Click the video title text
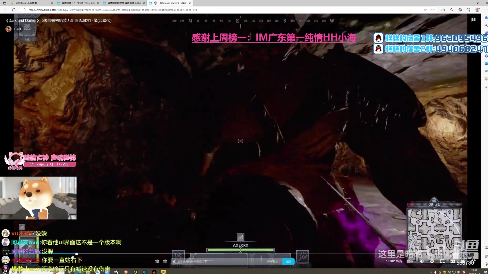This screenshot has height=274, width=488. coord(59,21)
